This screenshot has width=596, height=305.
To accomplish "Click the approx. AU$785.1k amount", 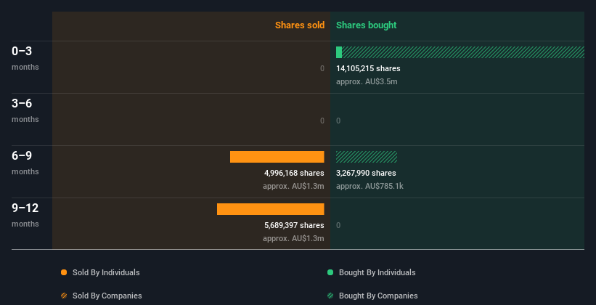I will 370,186.
